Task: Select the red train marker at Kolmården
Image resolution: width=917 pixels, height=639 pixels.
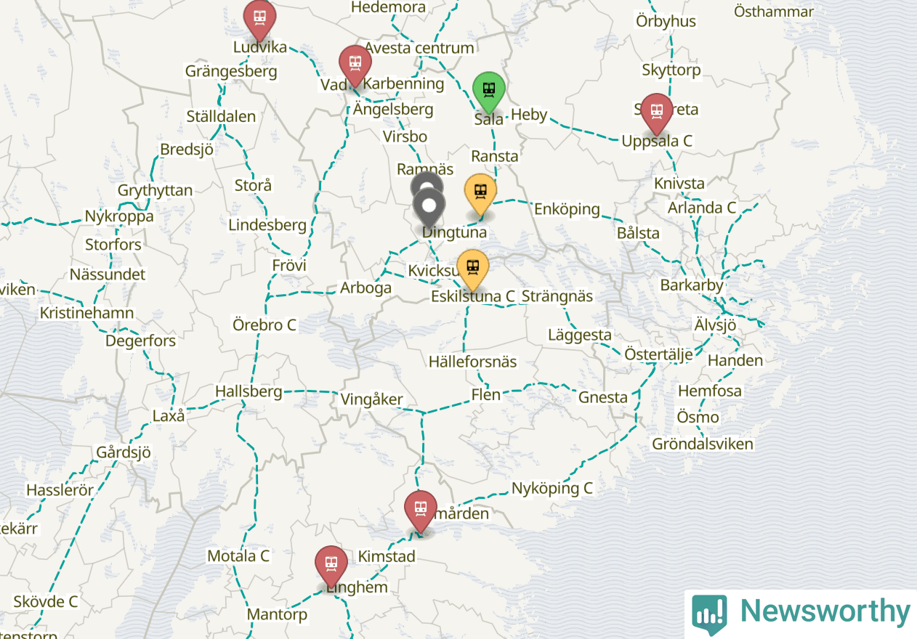Action: (x=421, y=510)
